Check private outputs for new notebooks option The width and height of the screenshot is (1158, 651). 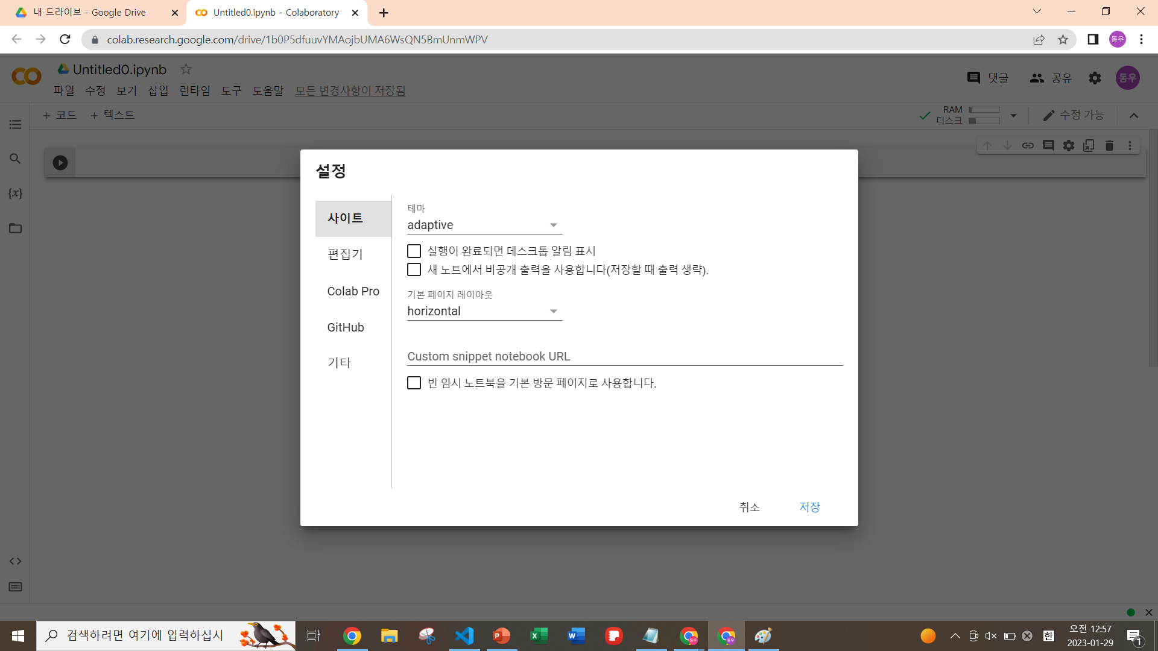[x=414, y=269]
